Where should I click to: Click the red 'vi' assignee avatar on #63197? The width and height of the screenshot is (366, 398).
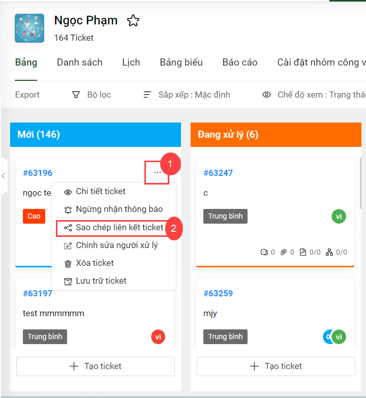coord(158,337)
